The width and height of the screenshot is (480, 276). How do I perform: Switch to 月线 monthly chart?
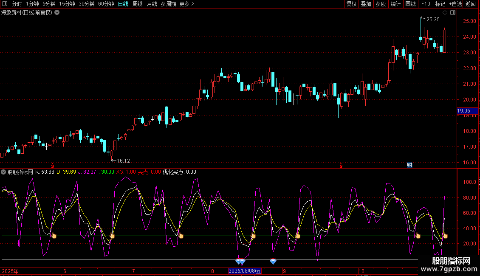click(152, 4)
